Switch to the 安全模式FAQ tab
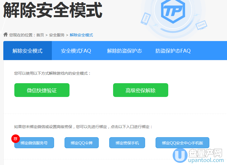The height and width of the screenshot is (165, 227). point(76,51)
